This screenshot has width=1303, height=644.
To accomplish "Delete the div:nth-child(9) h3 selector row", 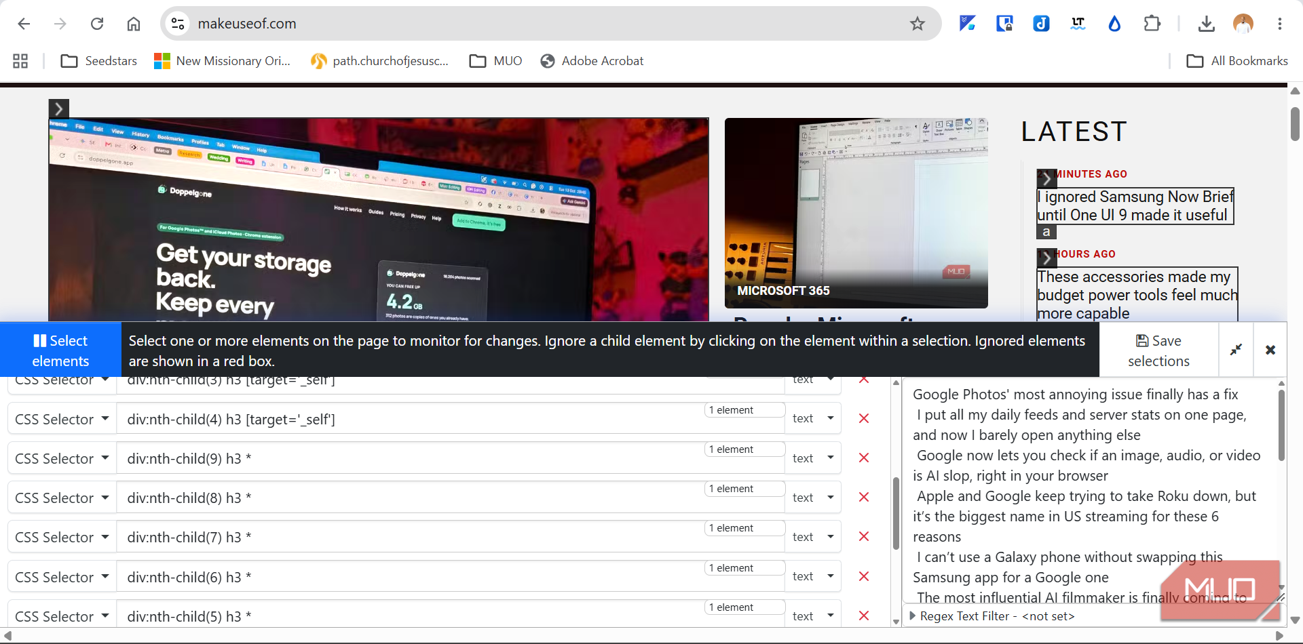I will [x=864, y=458].
